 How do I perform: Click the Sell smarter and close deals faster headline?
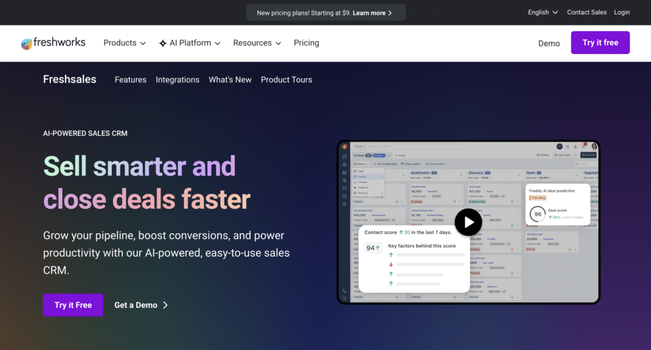point(147,182)
